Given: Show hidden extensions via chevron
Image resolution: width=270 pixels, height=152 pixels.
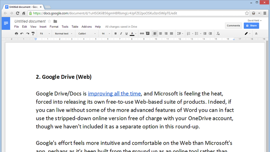Looking at the screenshot, I should [x=259, y=13].
